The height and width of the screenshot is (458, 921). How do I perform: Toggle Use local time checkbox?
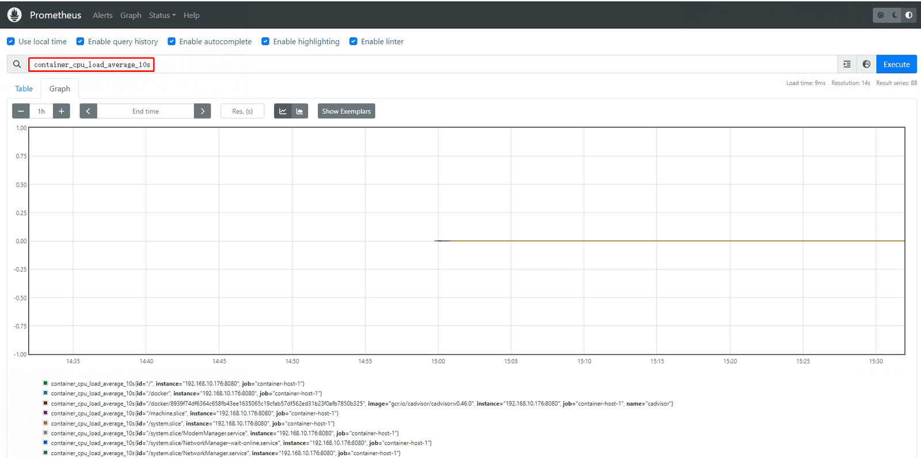click(x=11, y=41)
